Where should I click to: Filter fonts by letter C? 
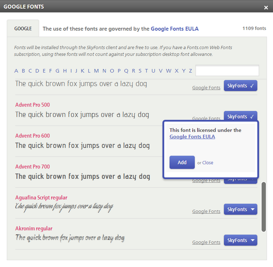click(30, 71)
